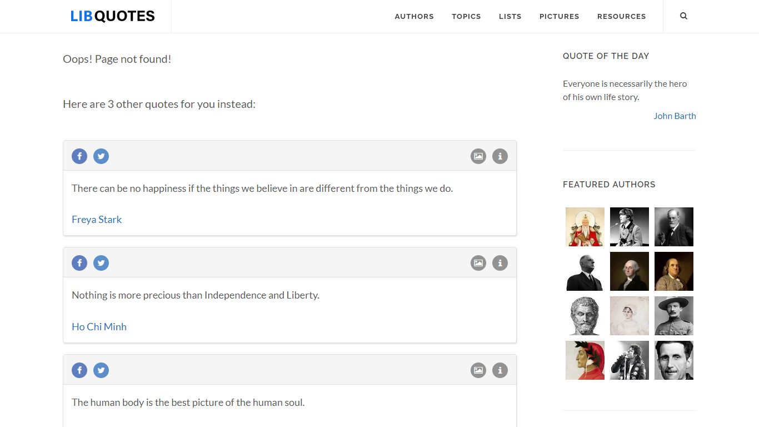Show info icon for Freya Stark quote

(500, 156)
